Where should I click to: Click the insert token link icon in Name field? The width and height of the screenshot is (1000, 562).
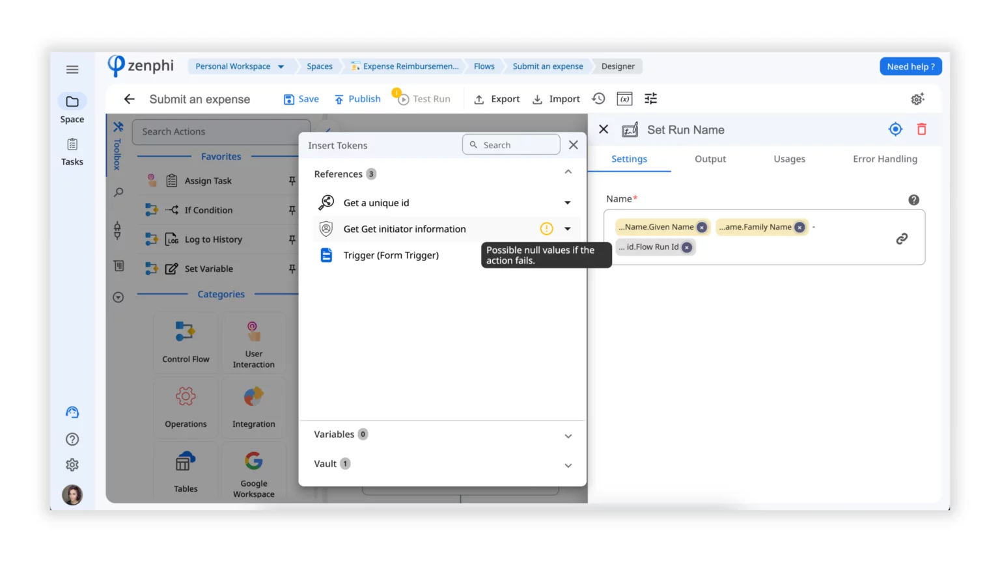(902, 239)
